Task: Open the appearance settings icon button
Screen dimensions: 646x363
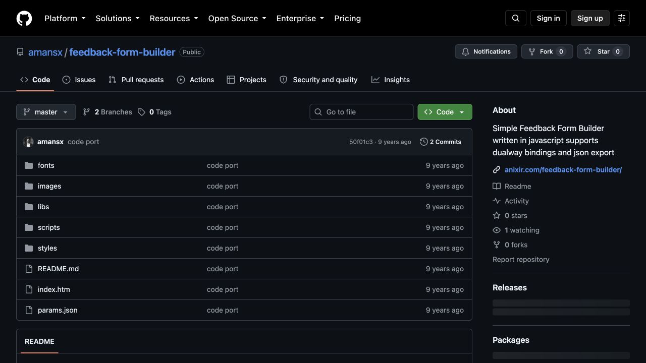Action: point(622,18)
